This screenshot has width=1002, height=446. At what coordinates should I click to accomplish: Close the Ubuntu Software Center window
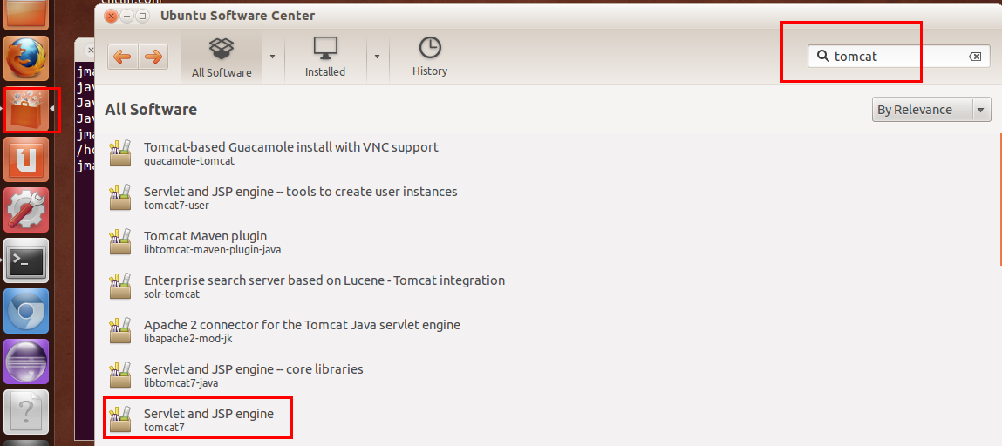112,16
